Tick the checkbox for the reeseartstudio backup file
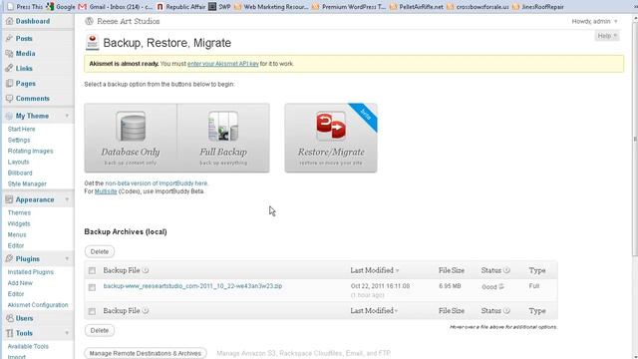638x359 pixels. click(92, 287)
